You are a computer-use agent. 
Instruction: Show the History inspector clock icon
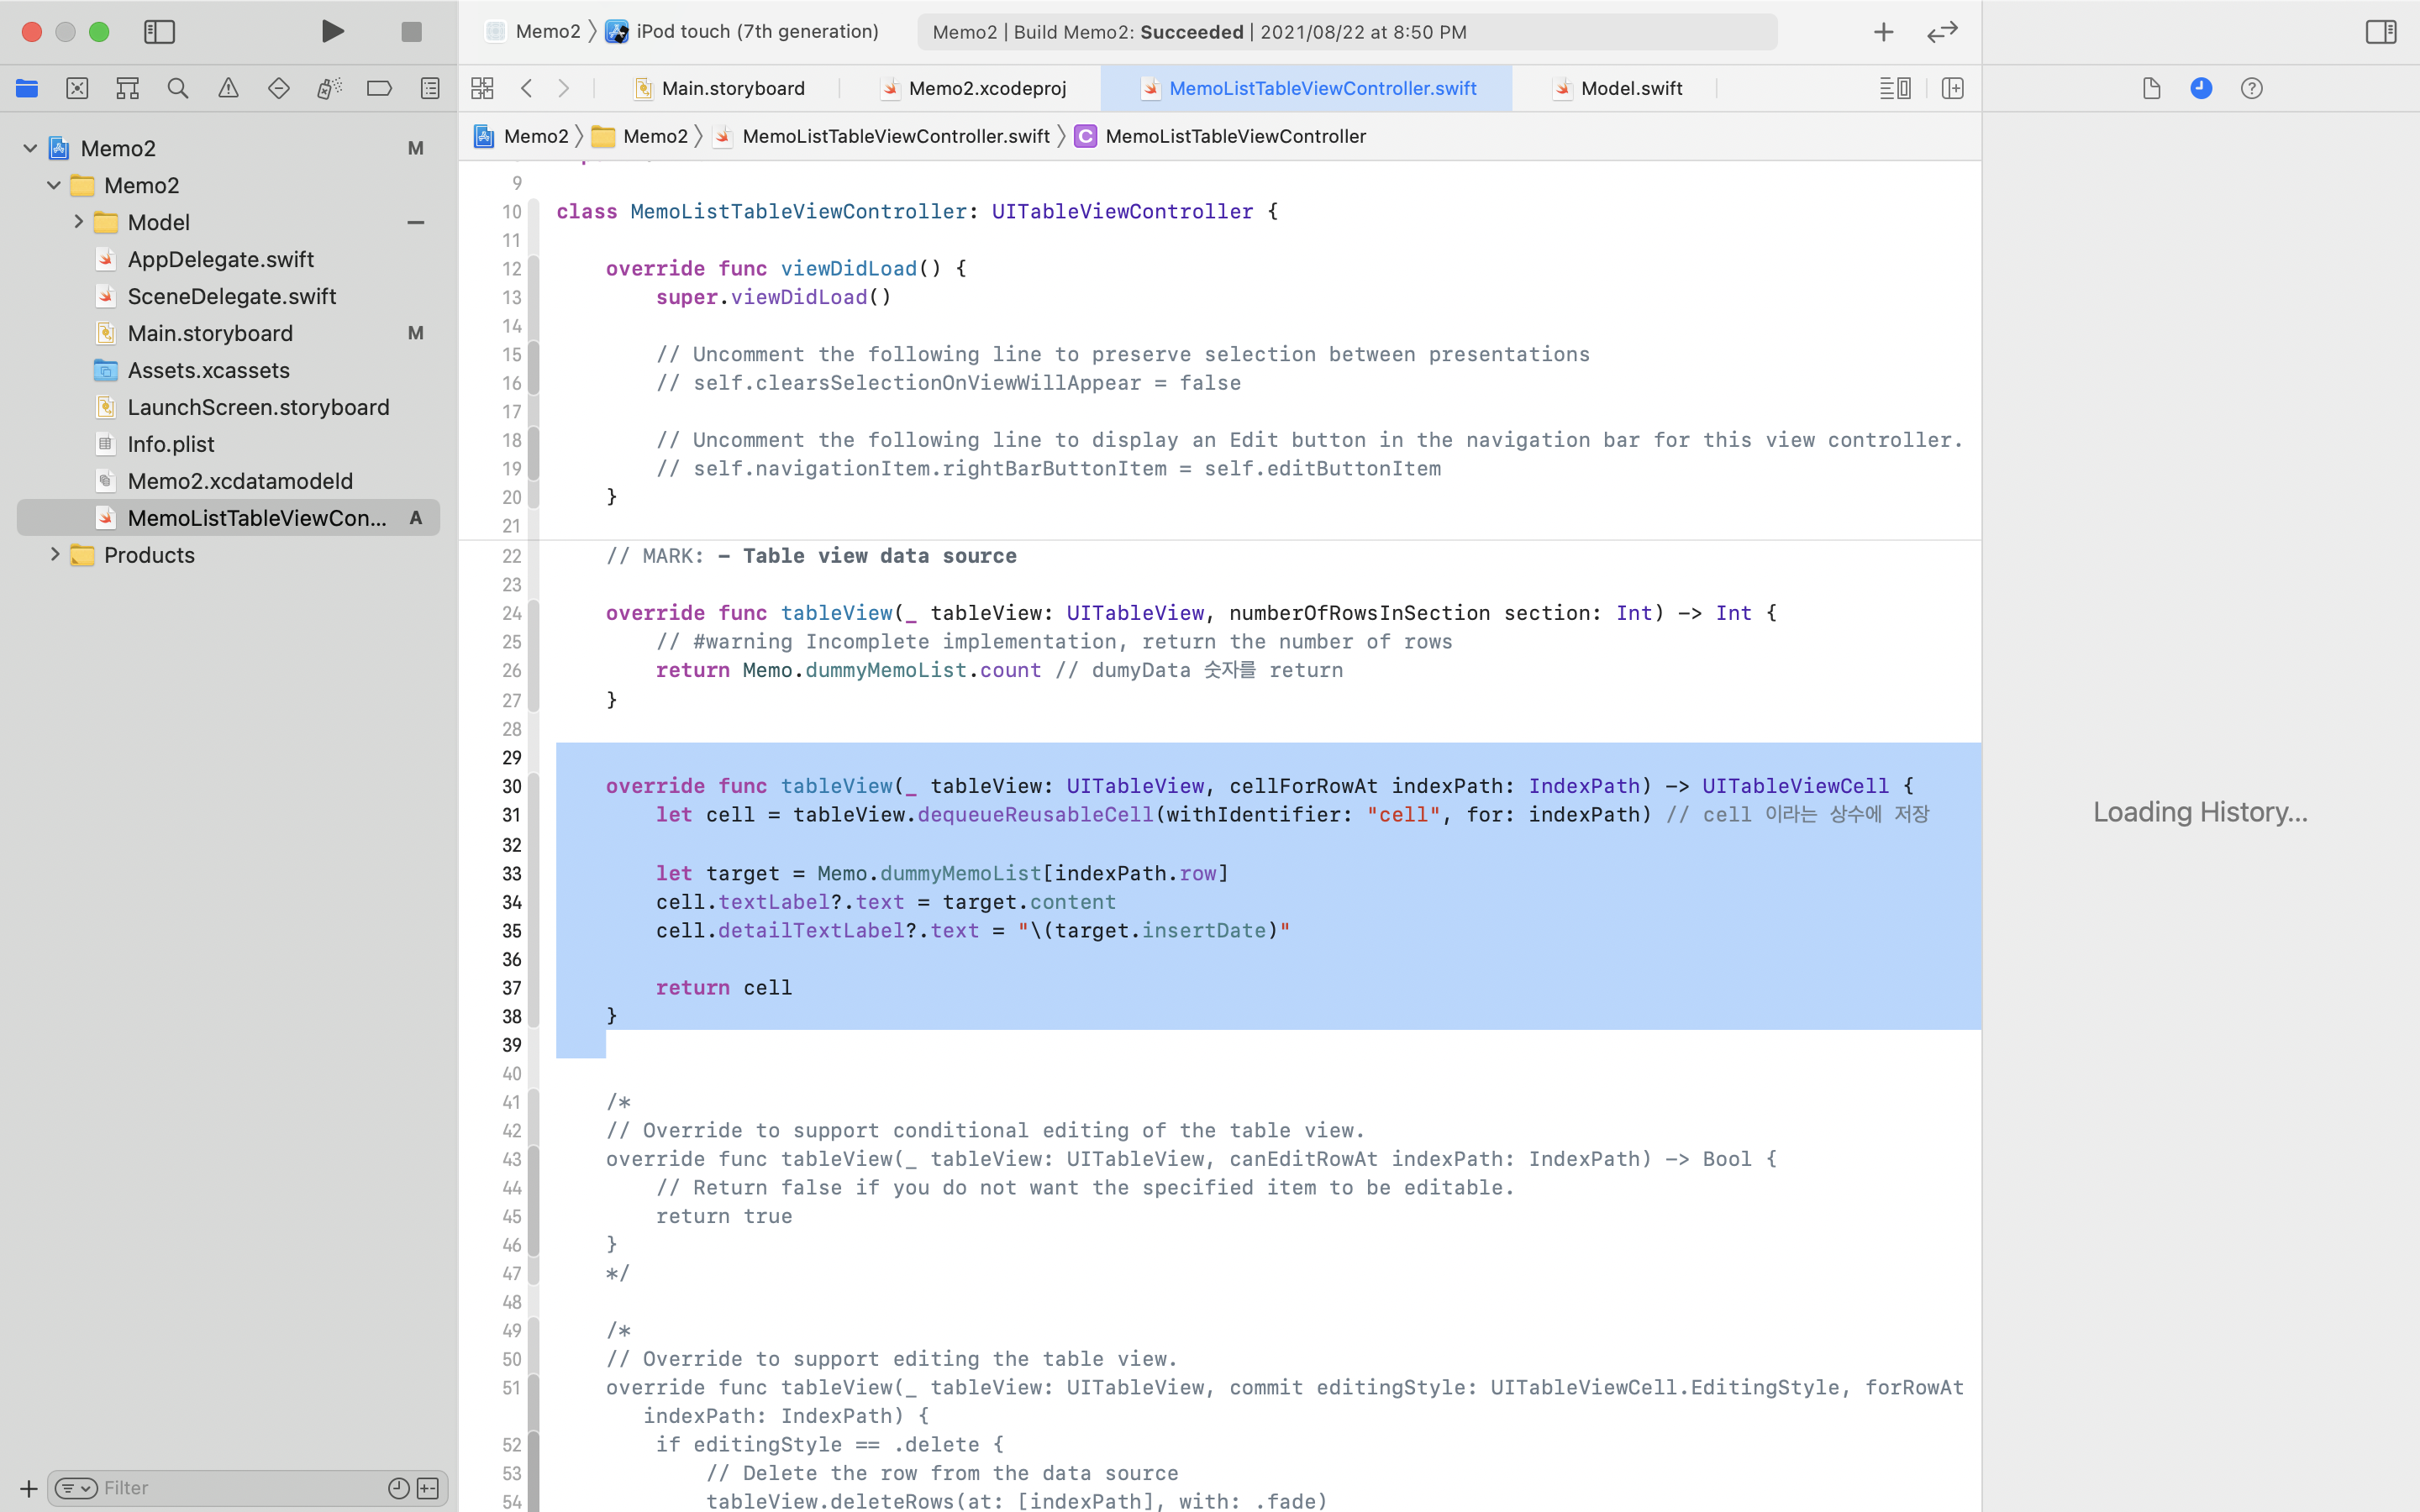point(2201,88)
